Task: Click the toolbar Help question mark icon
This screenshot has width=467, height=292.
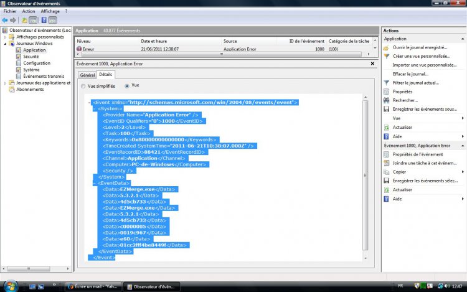Action: coord(44,20)
